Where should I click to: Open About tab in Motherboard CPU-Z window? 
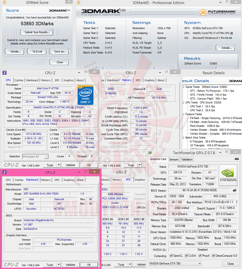(x=80, y=180)
